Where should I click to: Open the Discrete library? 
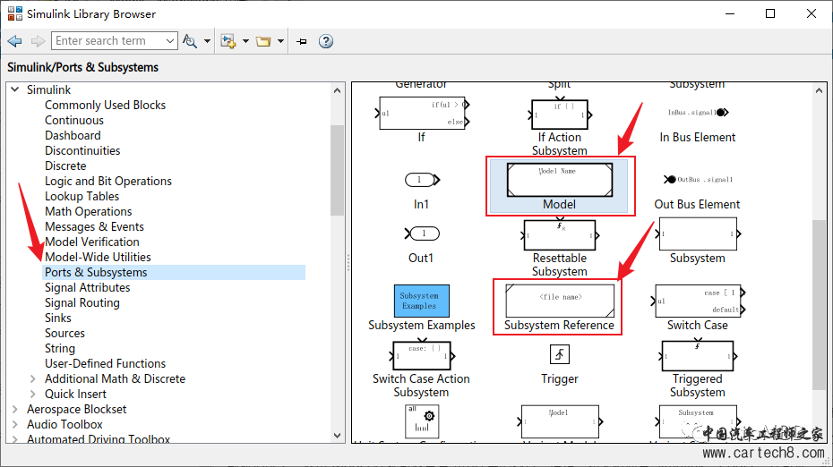pos(65,166)
